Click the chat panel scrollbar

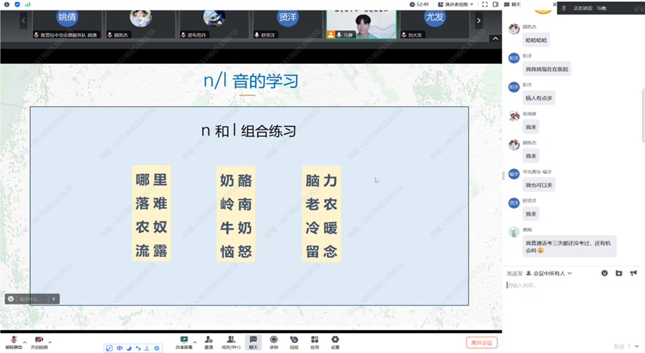643,116
